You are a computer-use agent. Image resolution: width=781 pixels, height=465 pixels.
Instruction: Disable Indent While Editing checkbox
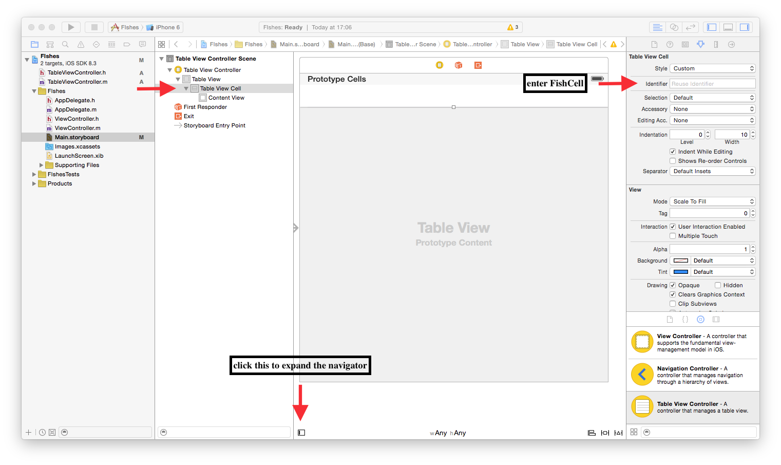point(673,152)
